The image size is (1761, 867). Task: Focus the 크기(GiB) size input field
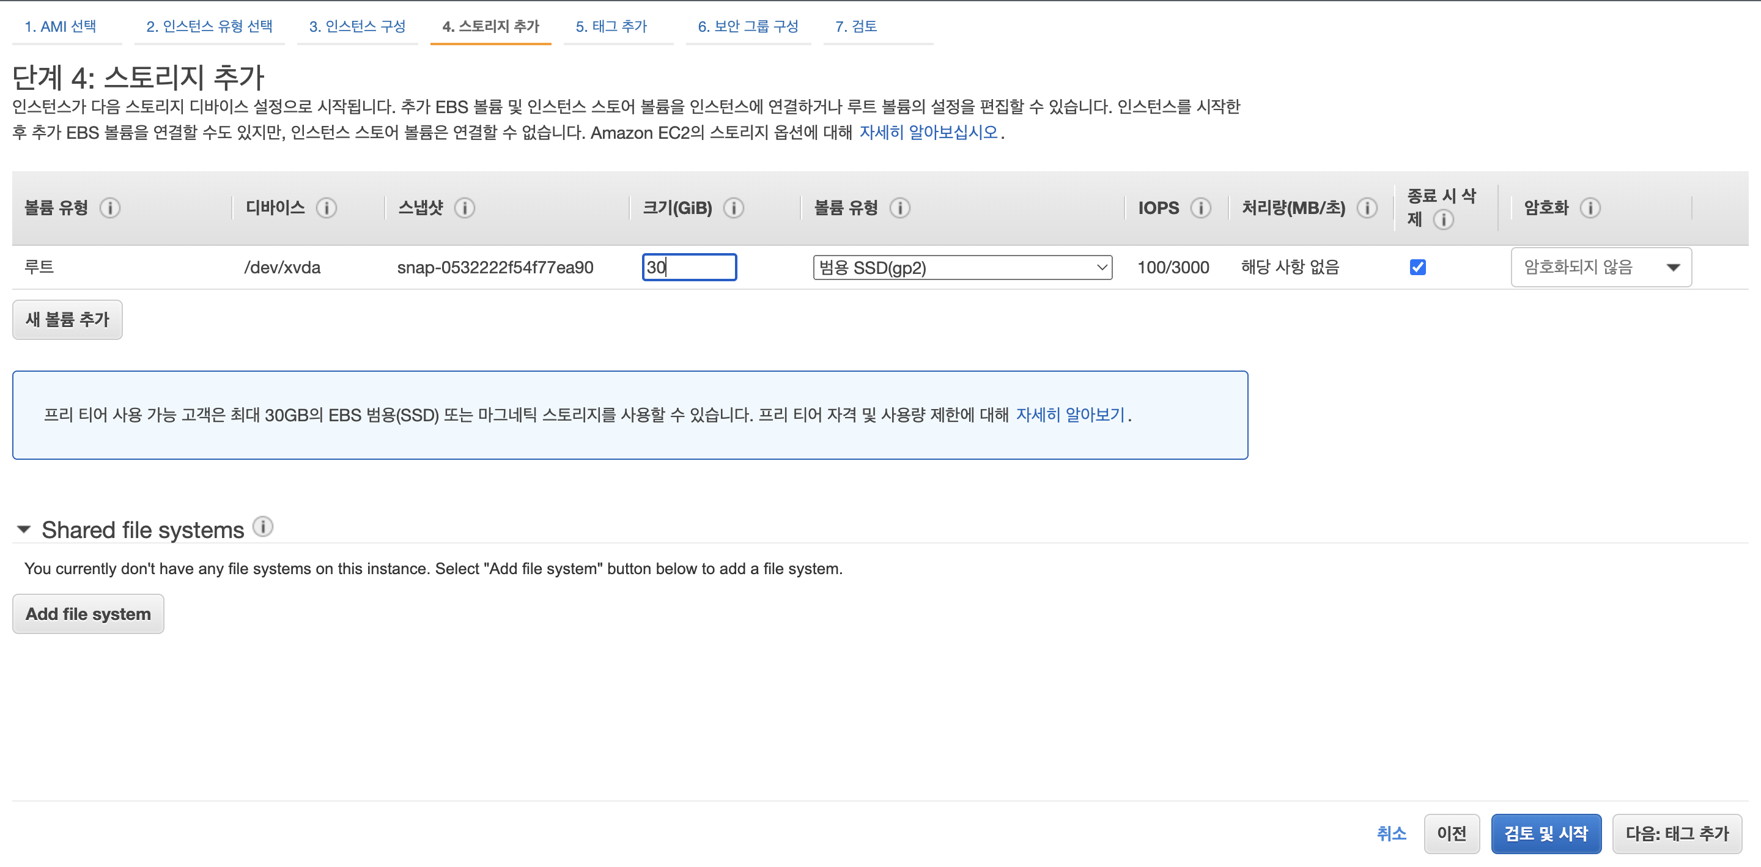pyautogui.click(x=689, y=267)
